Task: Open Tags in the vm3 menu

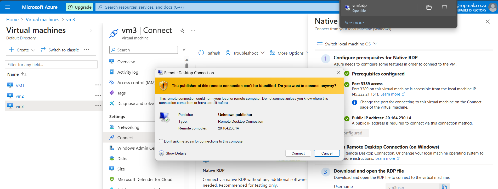Action: tap(121, 93)
